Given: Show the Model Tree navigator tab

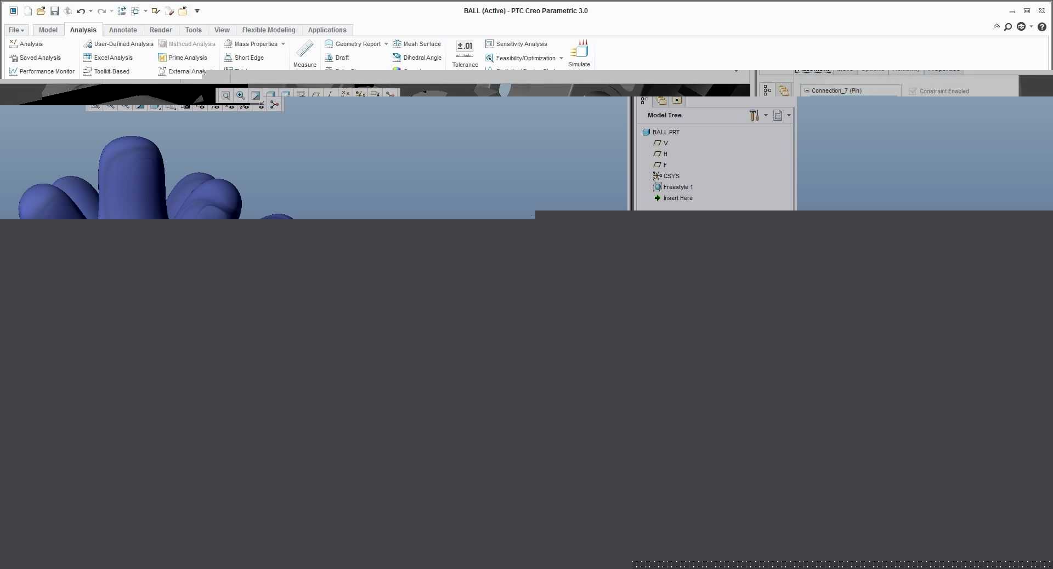Looking at the screenshot, I should (x=645, y=100).
